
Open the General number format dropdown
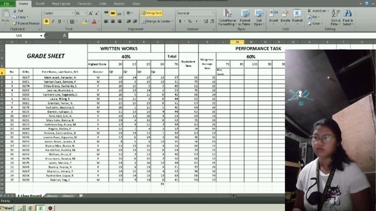pyautogui.click(x=213, y=13)
